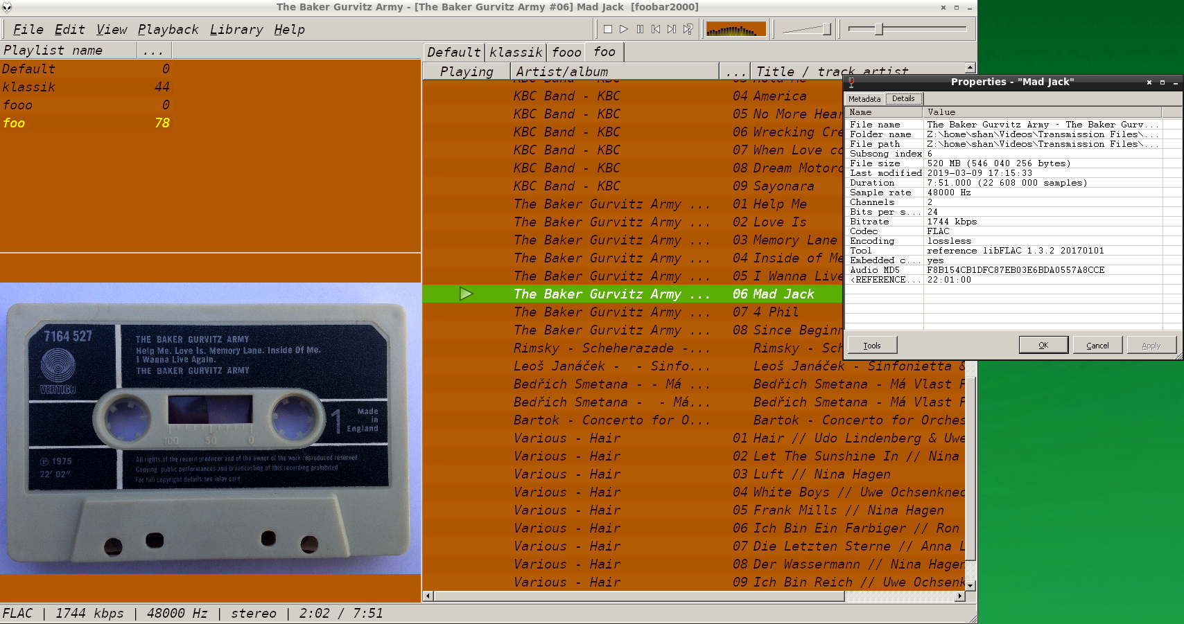The image size is (1184, 624).
Task: Select the foo playlist with 78 items
Action: 86,123
